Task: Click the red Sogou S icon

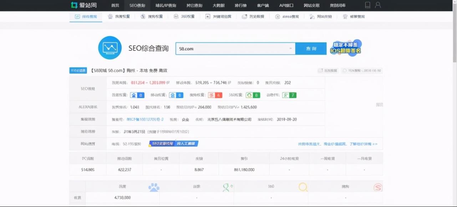Action: (379, 186)
